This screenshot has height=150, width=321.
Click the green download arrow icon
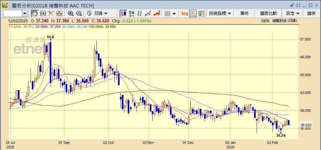201,14
